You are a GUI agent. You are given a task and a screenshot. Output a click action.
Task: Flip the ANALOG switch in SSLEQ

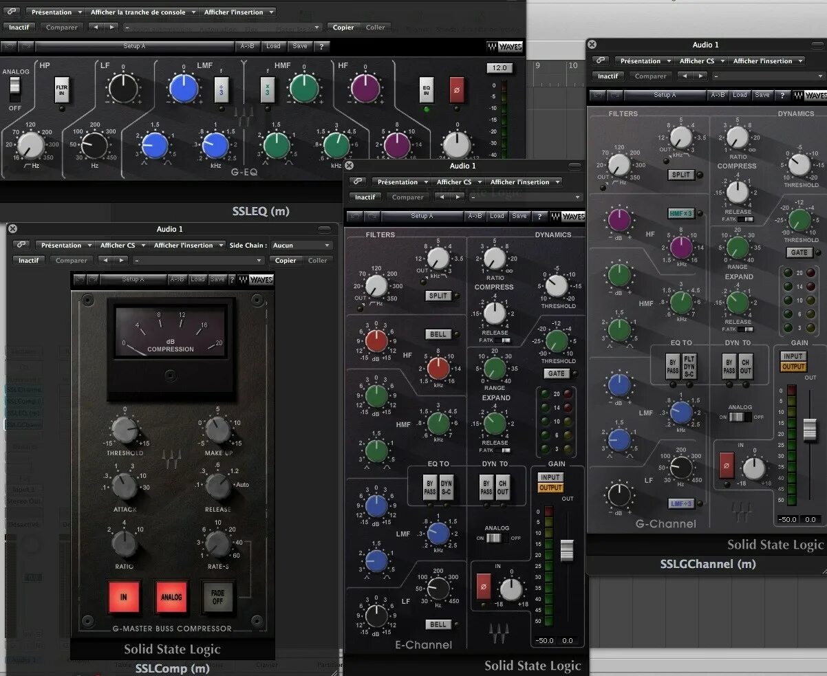[14, 89]
